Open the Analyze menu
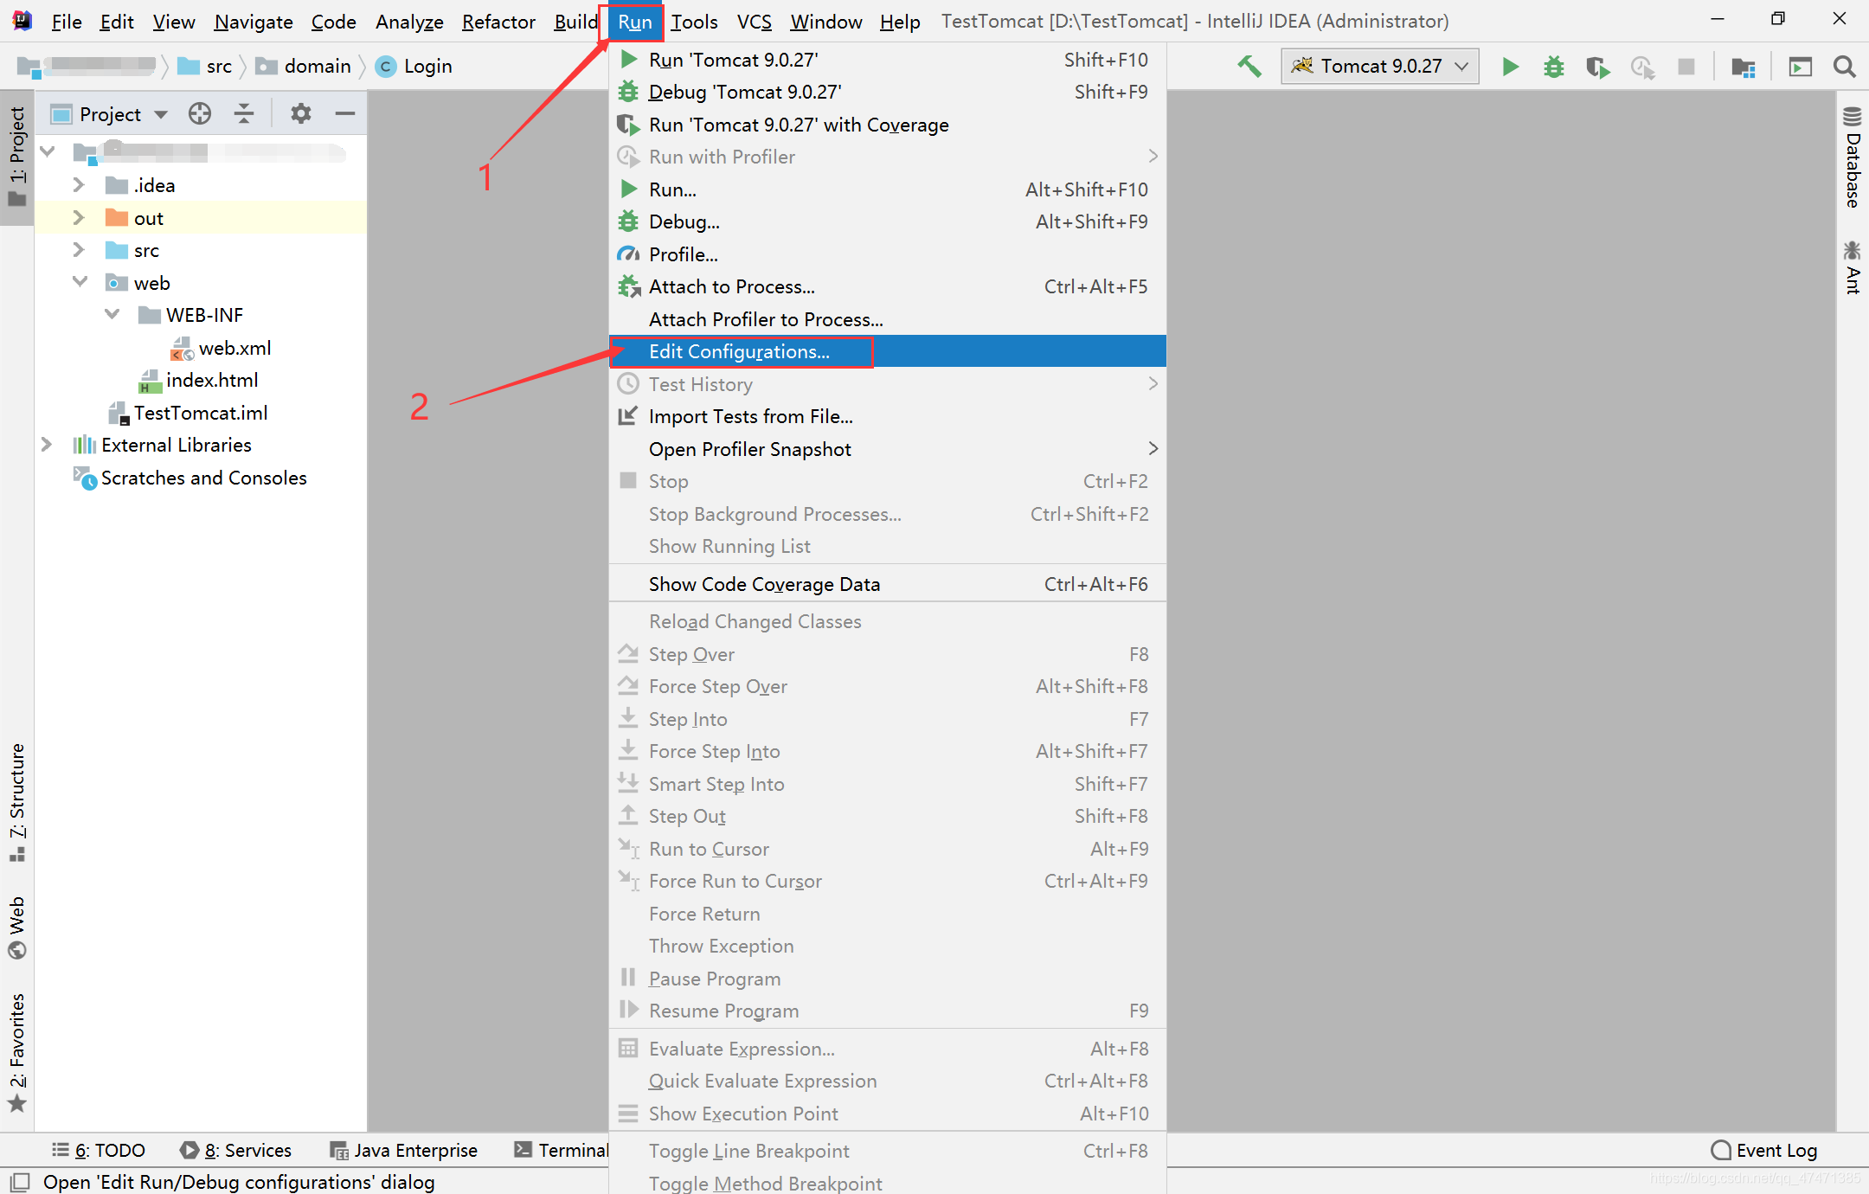1869x1194 pixels. click(409, 22)
